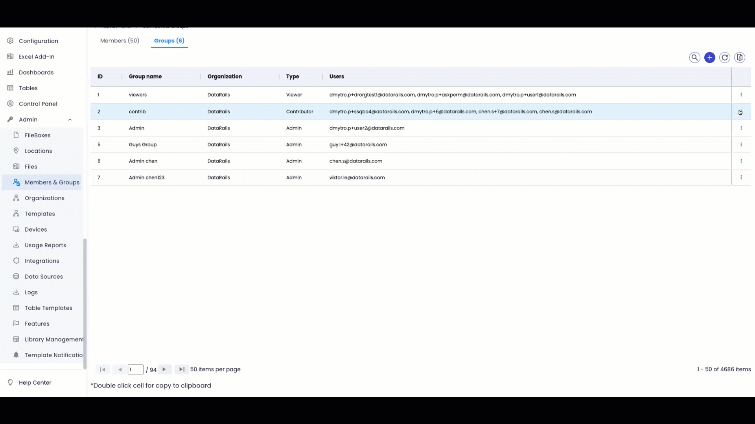Click the Control Panel icon
The image size is (755, 424).
tap(11, 104)
